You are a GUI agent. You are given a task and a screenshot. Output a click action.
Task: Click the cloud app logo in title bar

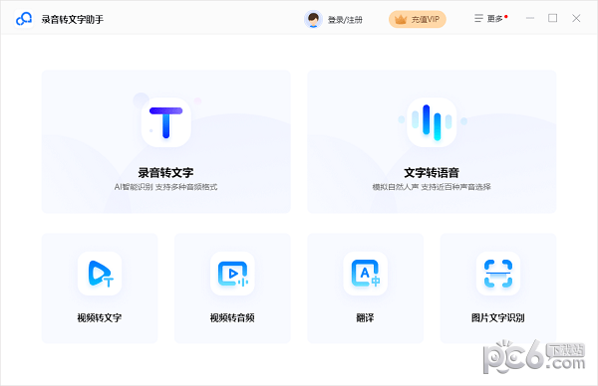coord(24,19)
